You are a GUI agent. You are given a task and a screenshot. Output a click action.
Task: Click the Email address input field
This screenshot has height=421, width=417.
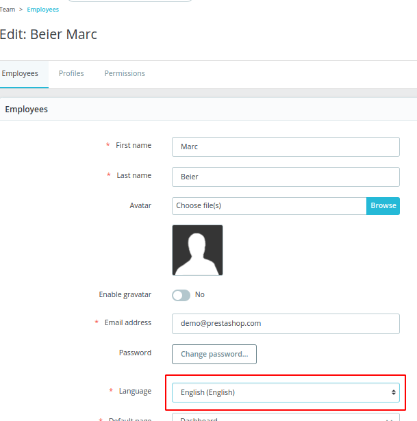click(x=286, y=324)
